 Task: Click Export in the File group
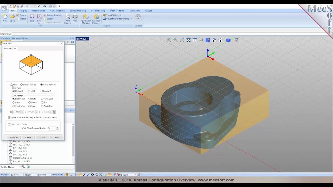pyautogui.click(x=48, y=19)
